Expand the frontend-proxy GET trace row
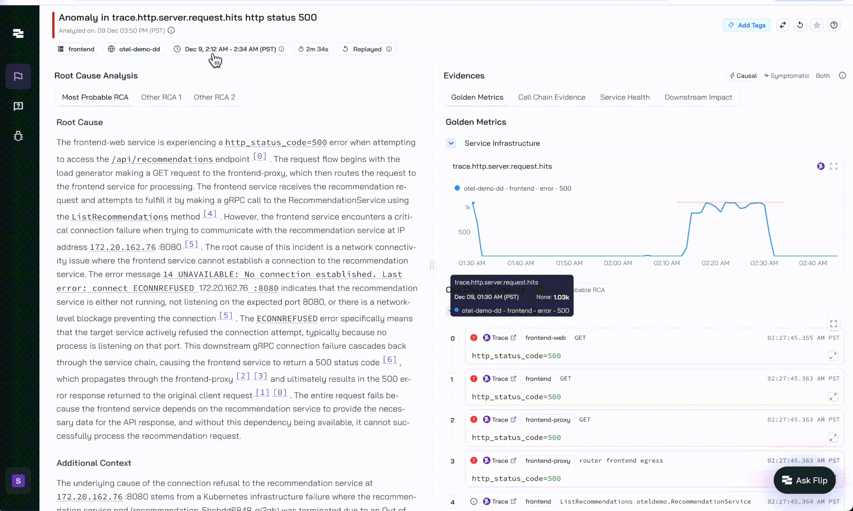 point(833,438)
